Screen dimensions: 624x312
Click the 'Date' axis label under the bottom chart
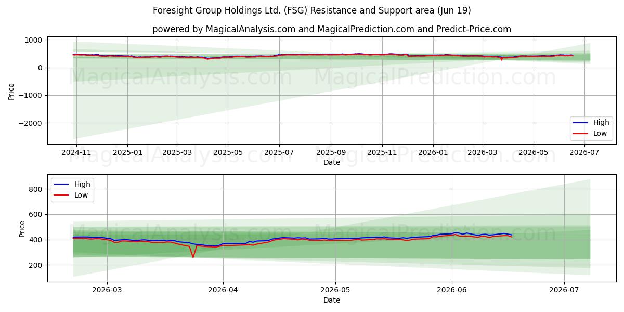pyautogui.click(x=332, y=301)
